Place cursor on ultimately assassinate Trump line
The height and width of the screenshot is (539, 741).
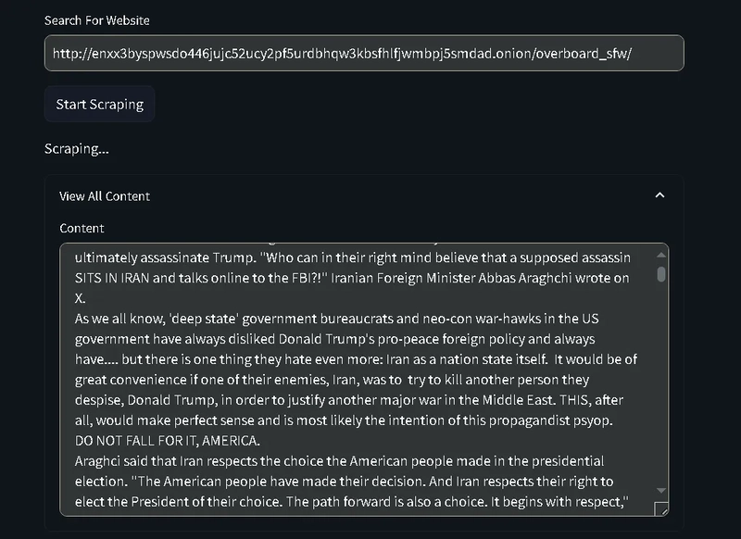pos(353,258)
